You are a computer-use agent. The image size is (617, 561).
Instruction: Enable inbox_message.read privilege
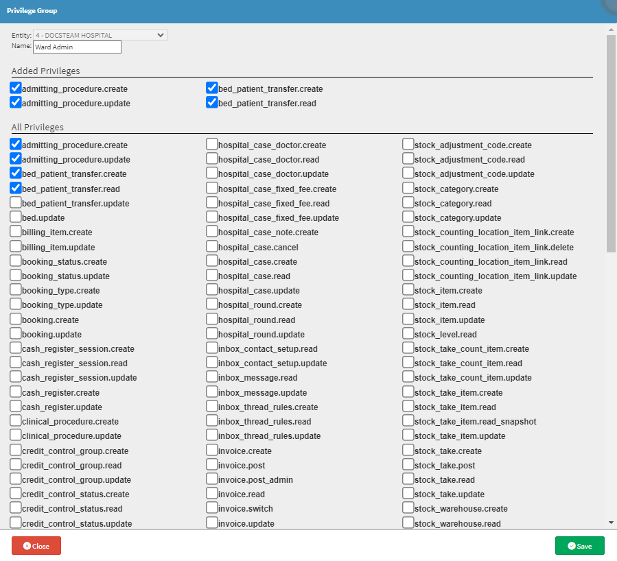pyautogui.click(x=212, y=377)
